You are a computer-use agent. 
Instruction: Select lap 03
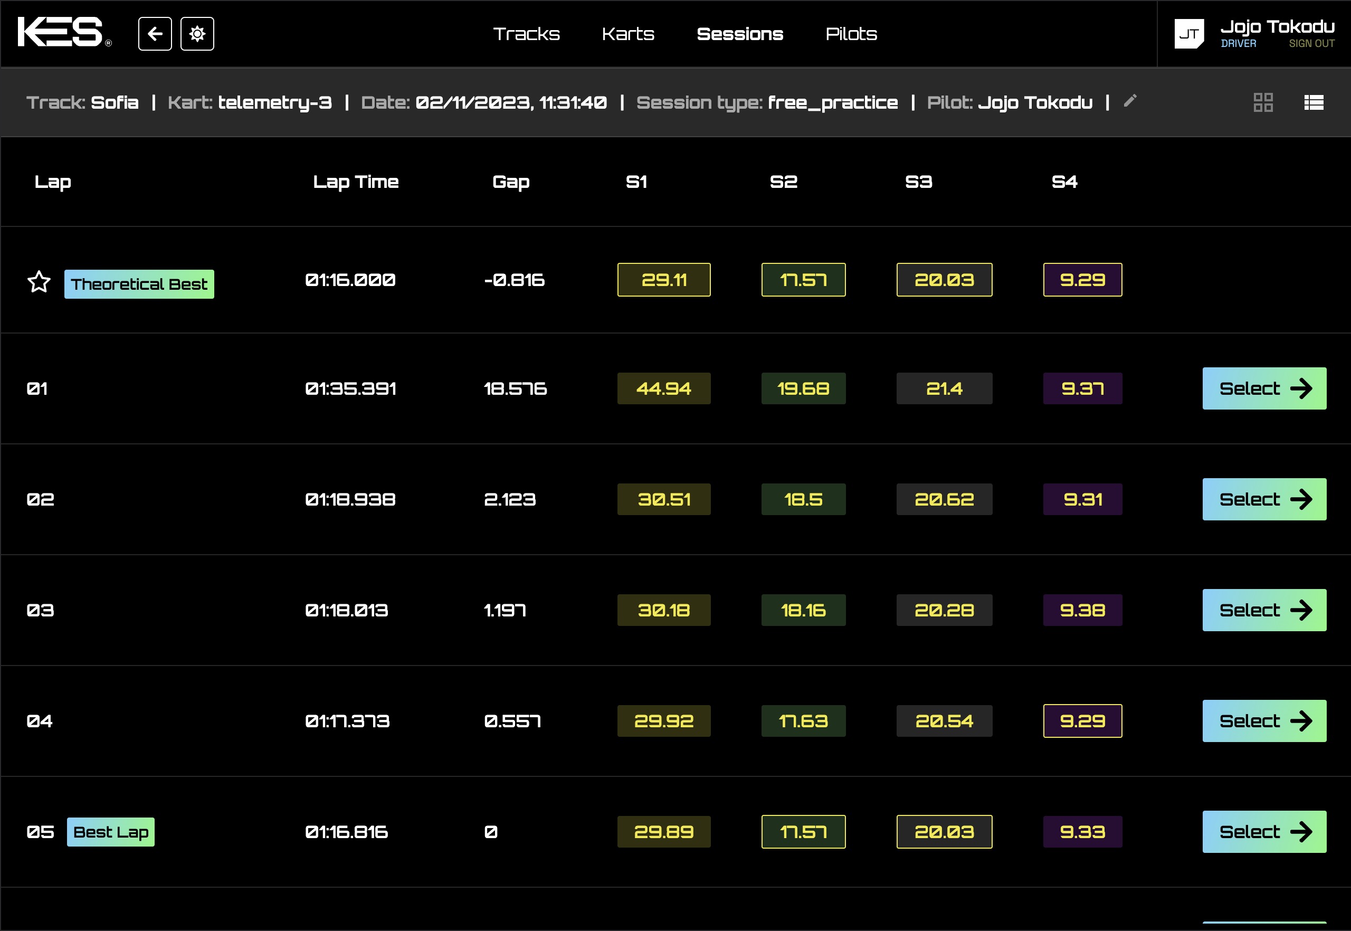pos(1264,610)
